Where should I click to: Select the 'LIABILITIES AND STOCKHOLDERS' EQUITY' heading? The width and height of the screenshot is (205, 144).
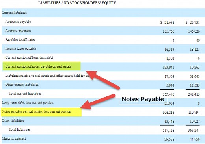pyautogui.click(x=77, y=3)
